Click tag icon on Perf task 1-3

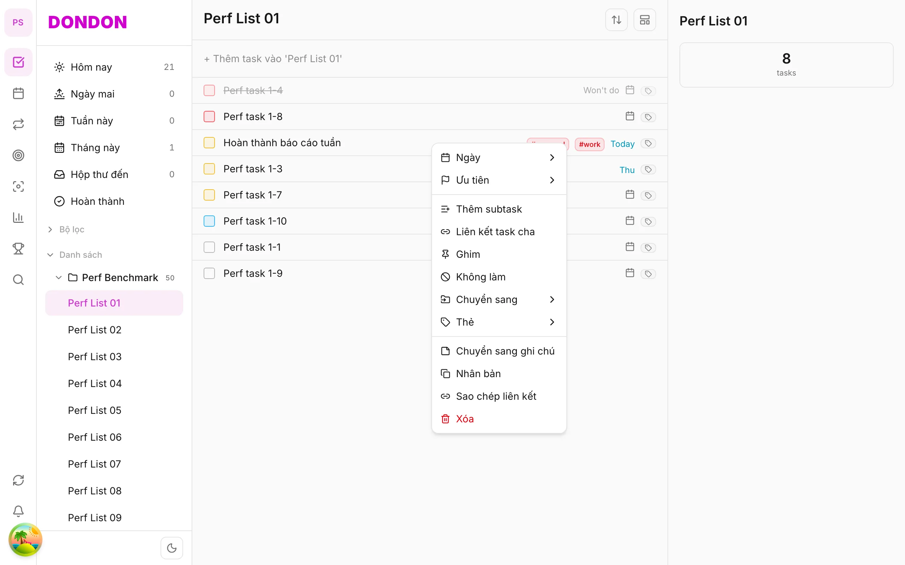pos(648,169)
